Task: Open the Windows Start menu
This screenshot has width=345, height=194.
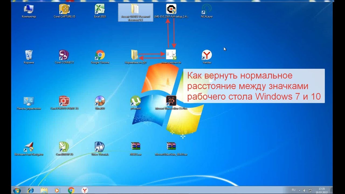Action: (17, 190)
